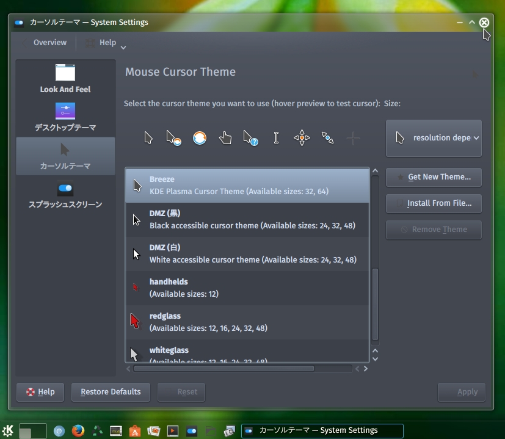Select the カーソルテーマ sidebar item
Screen dimensions: 505x439
(65, 156)
